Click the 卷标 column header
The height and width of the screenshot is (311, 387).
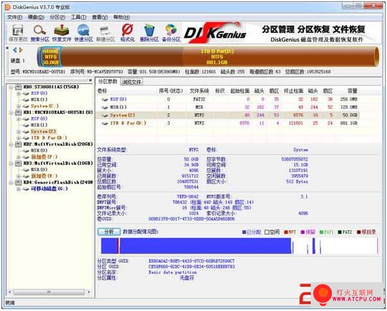pyautogui.click(x=102, y=91)
